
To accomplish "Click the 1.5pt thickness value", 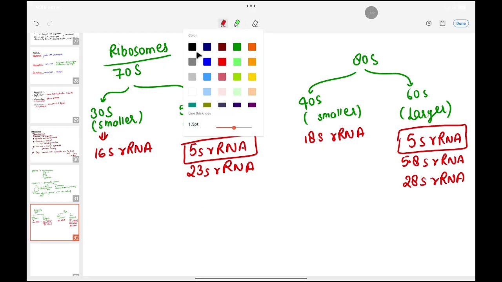I will pyautogui.click(x=193, y=124).
